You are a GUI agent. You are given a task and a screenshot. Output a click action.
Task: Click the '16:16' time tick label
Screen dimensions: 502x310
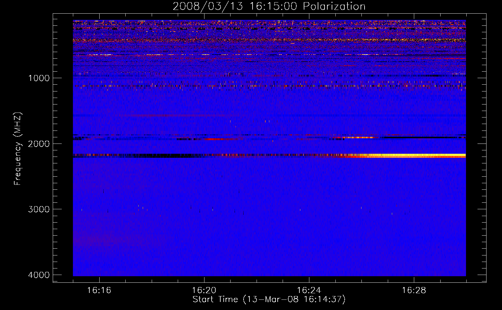click(x=99, y=290)
